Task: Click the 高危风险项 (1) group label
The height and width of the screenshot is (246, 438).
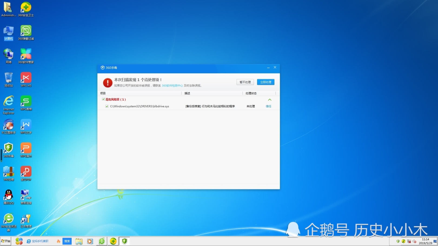Action: [x=115, y=99]
